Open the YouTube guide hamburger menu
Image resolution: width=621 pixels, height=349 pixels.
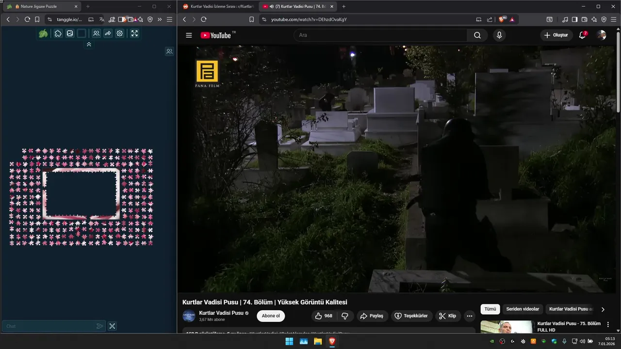[x=189, y=35]
